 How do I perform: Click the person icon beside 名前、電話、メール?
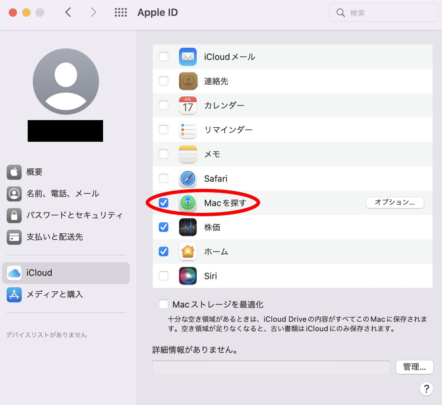click(x=14, y=194)
